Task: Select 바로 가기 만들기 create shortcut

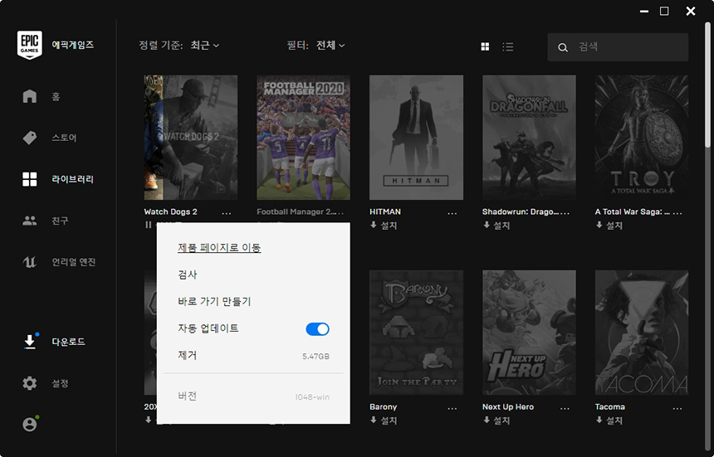Action: [214, 301]
